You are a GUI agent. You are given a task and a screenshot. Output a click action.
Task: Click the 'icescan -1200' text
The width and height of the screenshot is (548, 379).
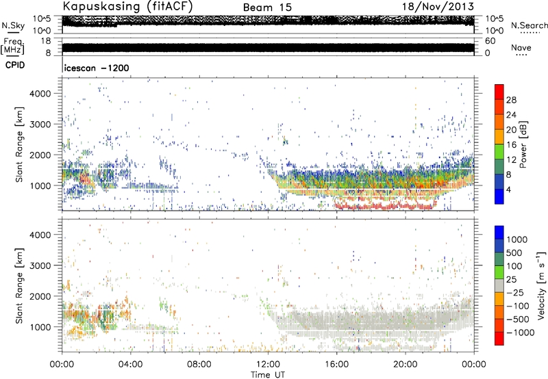point(97,68)
